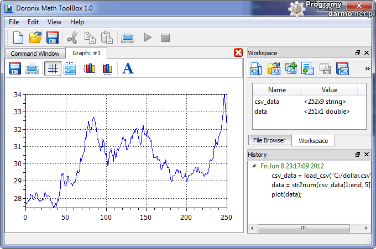376x249 pixels.
Task: Switch to the File Browser tab
Action: (x=269, y=140)
